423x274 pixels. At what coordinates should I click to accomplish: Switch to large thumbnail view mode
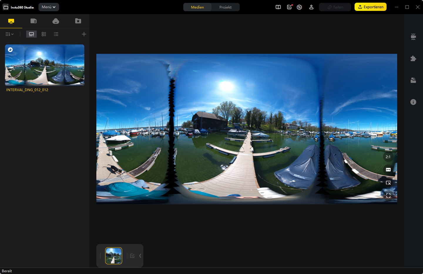coord(31,34)
